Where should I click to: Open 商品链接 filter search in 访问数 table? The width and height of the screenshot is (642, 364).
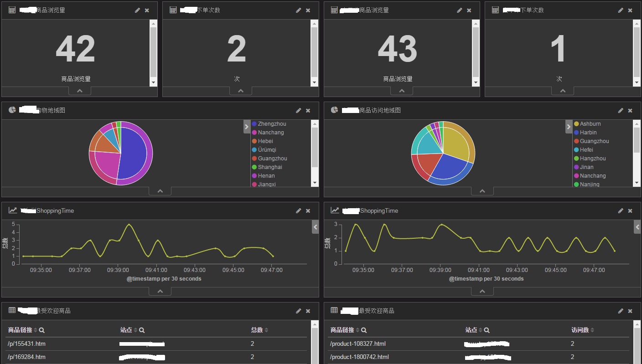pyautogui.click(x=364, y=330)
